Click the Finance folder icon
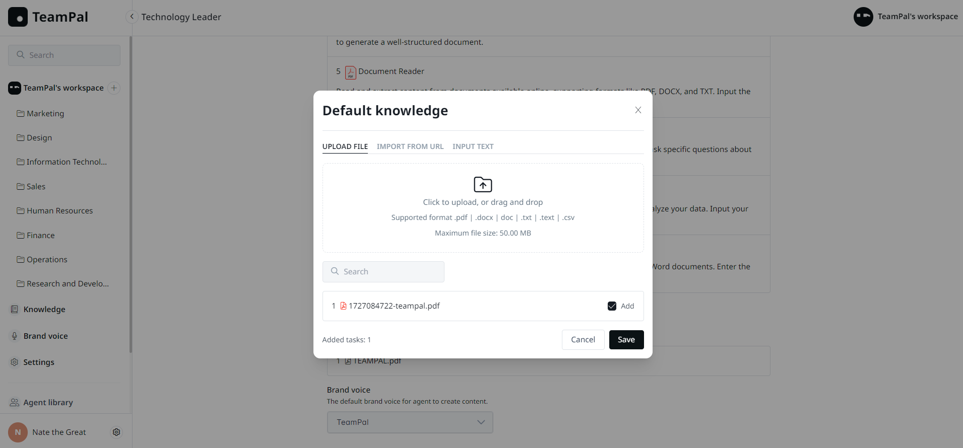The image size is (963, 448). 21,236
